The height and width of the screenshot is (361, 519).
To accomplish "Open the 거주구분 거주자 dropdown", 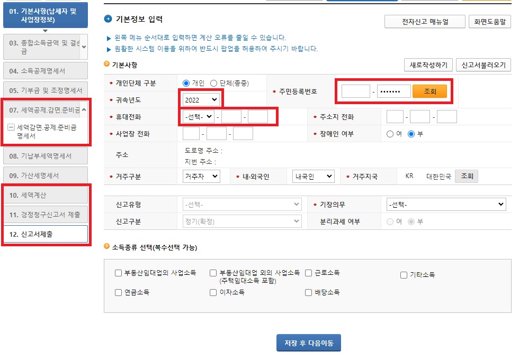I will [x=201, y=176].
